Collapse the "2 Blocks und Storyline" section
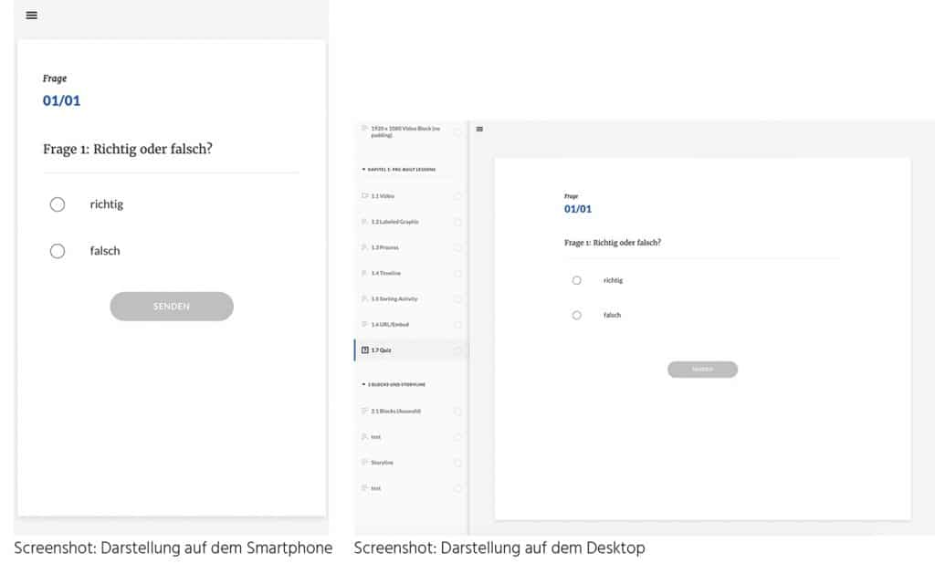 (364, 384)
